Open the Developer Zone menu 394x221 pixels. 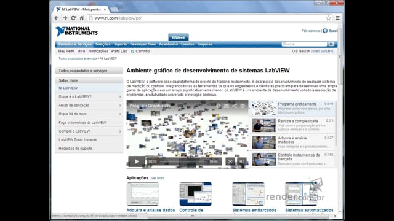pyautogui.click(x=143, y=44)
